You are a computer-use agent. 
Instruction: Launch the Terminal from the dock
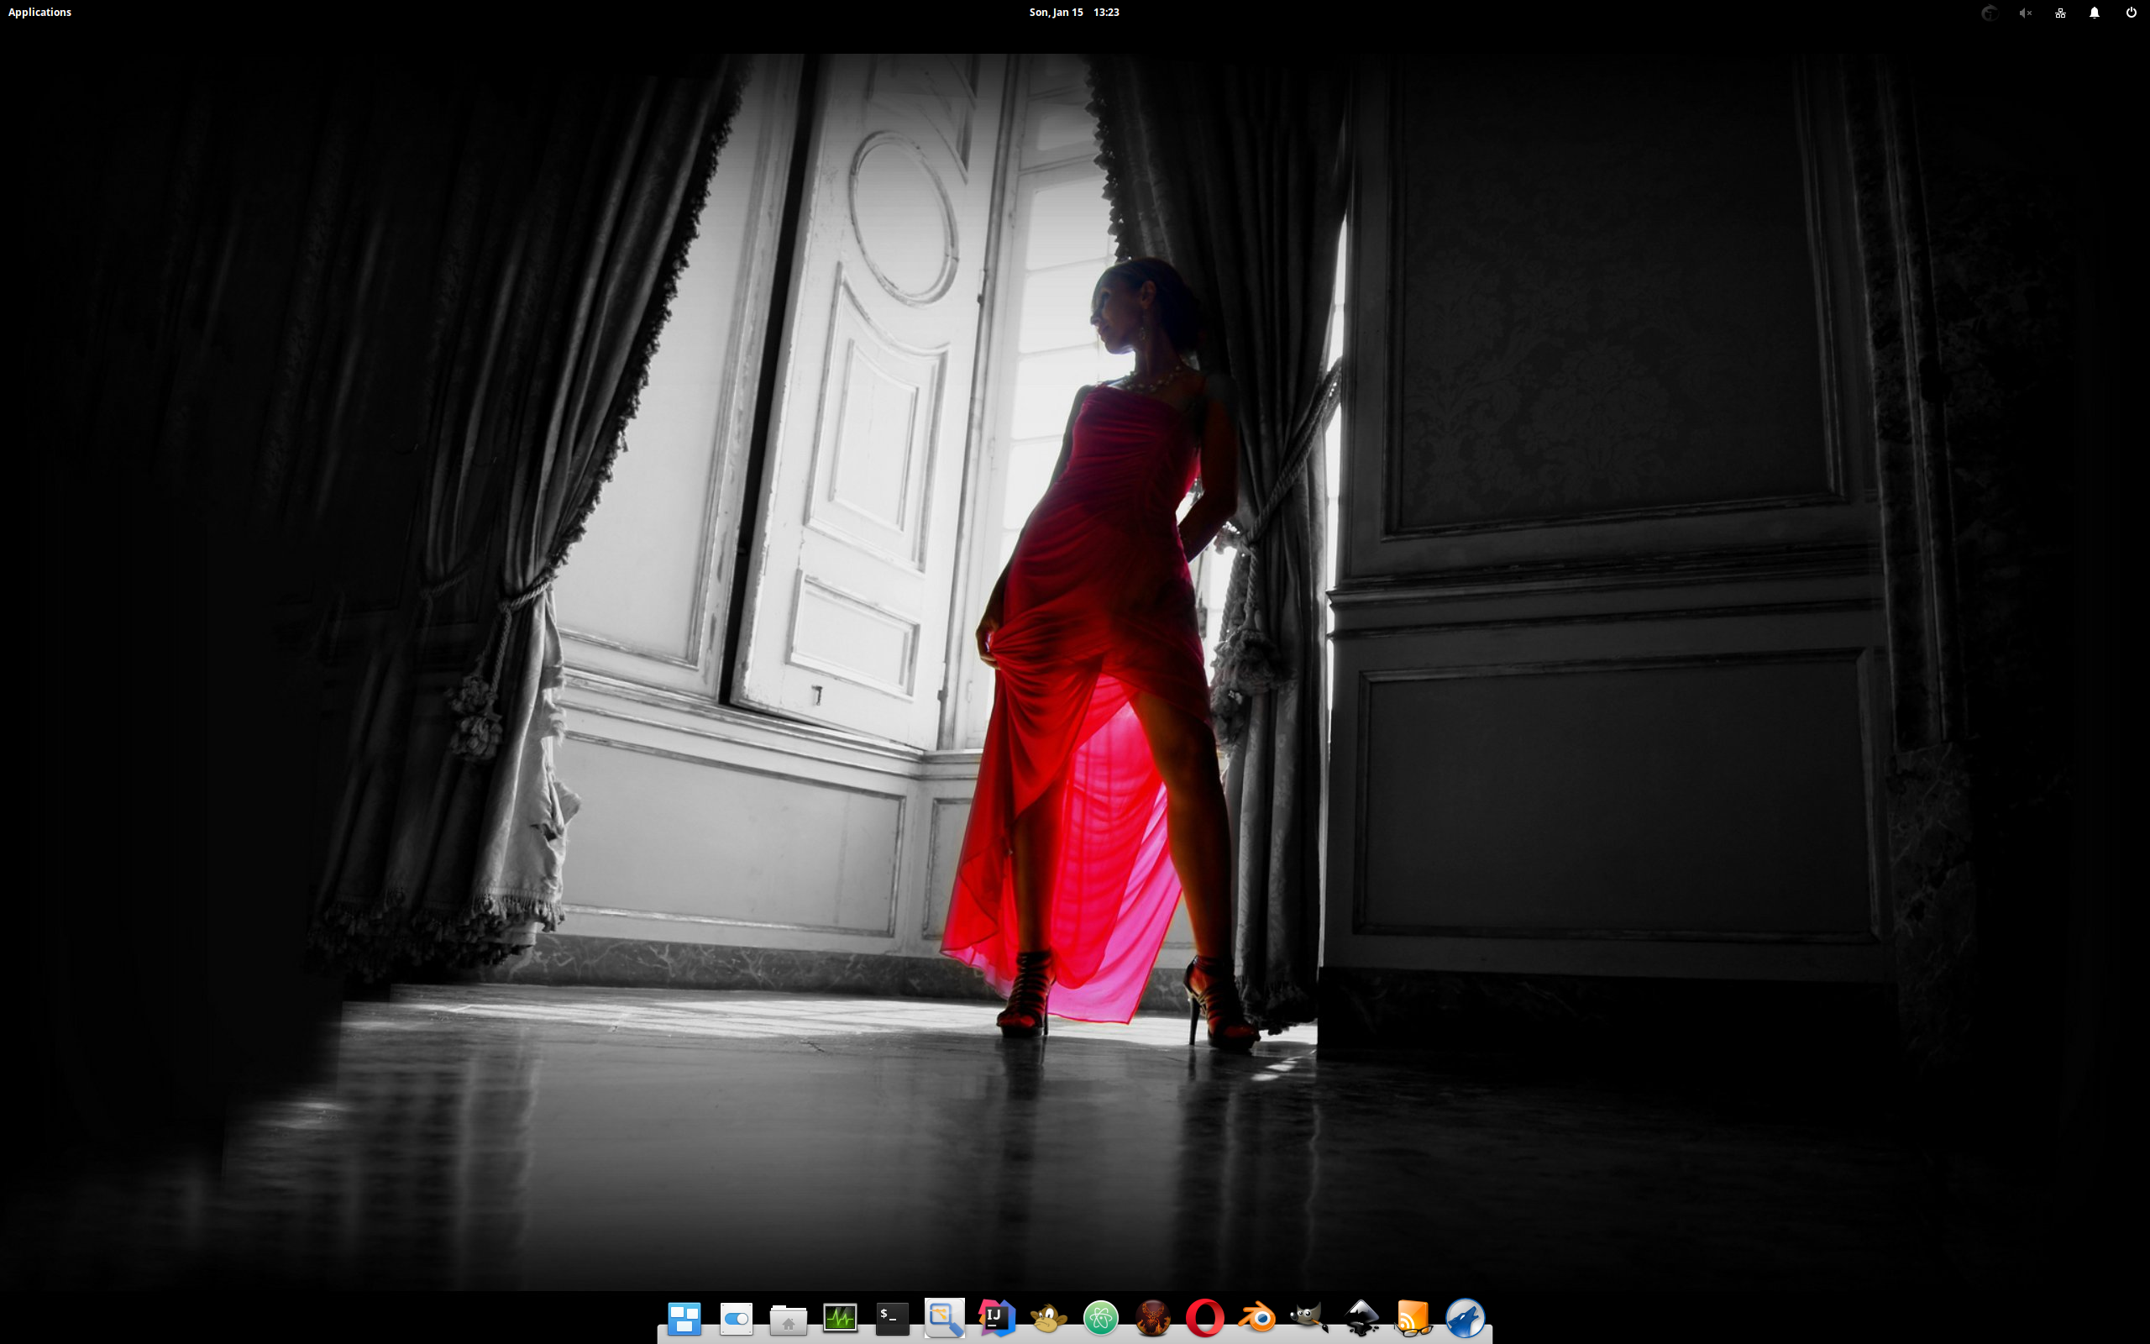pos(892,1317)
